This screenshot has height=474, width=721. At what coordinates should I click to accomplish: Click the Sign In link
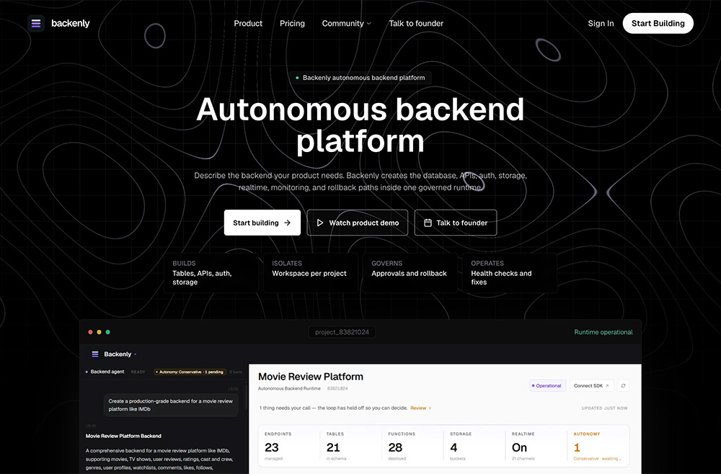[601, 24]
